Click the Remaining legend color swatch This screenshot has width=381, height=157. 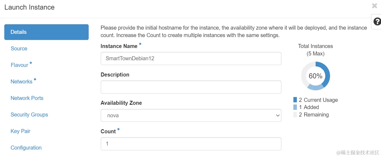click(x=295, y=115)
